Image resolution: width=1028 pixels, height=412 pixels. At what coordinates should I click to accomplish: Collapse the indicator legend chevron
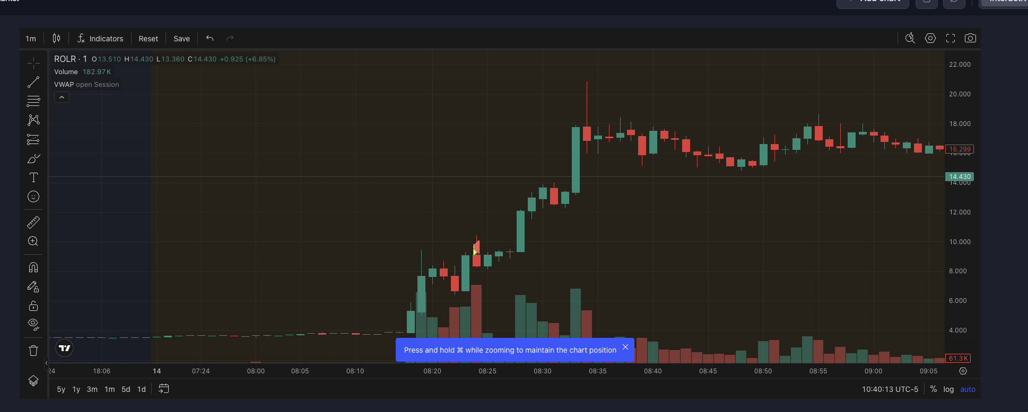click(62, 97)
